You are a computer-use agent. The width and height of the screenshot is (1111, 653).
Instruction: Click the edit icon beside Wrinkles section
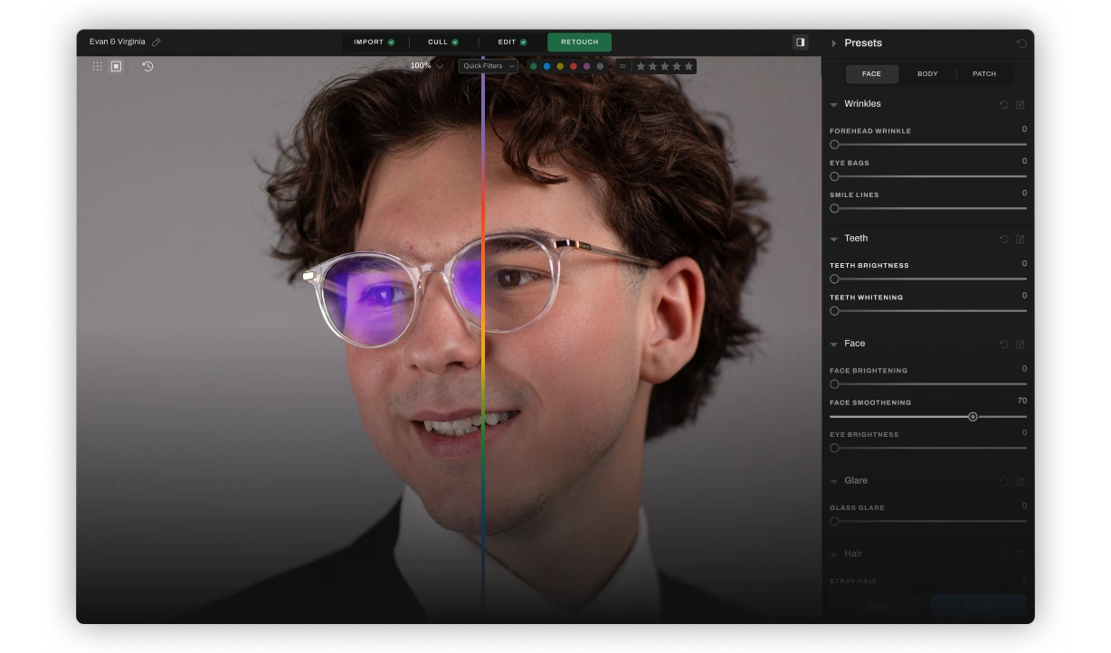pos(1020,105)
